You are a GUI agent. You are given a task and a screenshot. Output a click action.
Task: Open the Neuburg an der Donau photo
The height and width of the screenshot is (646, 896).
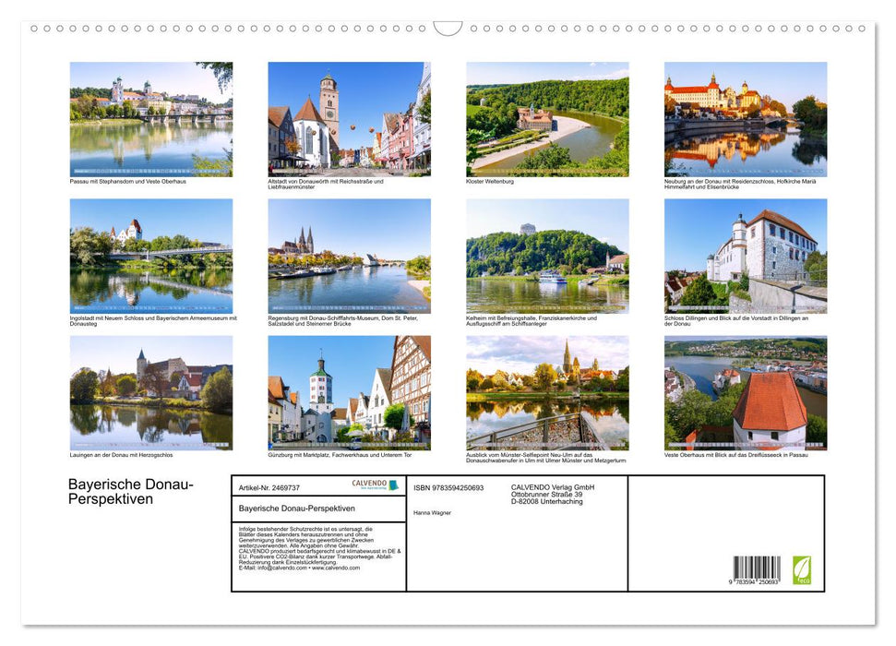[x=746, y=119]
